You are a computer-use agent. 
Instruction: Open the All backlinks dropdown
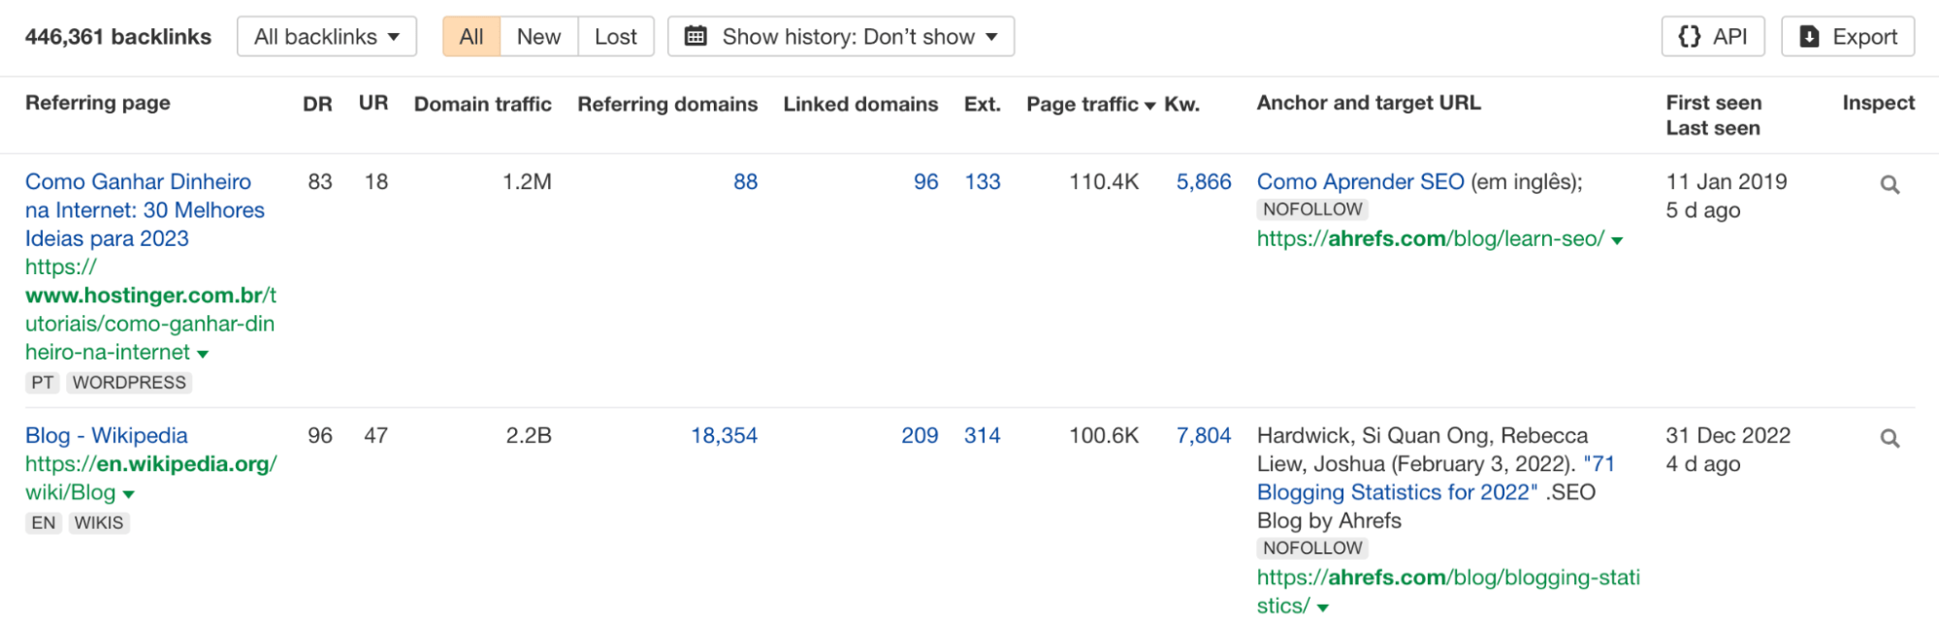pos(327,37)
